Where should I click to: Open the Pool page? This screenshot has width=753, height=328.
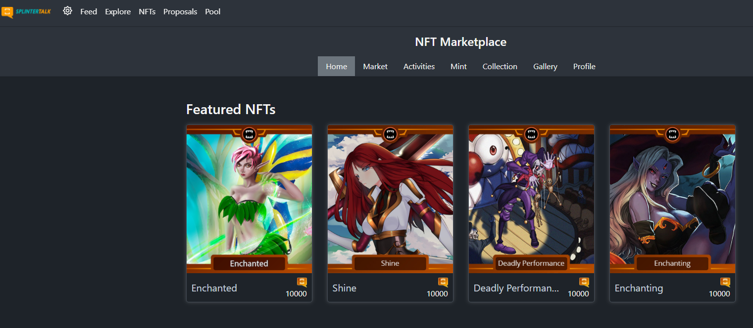click(213, 11)
